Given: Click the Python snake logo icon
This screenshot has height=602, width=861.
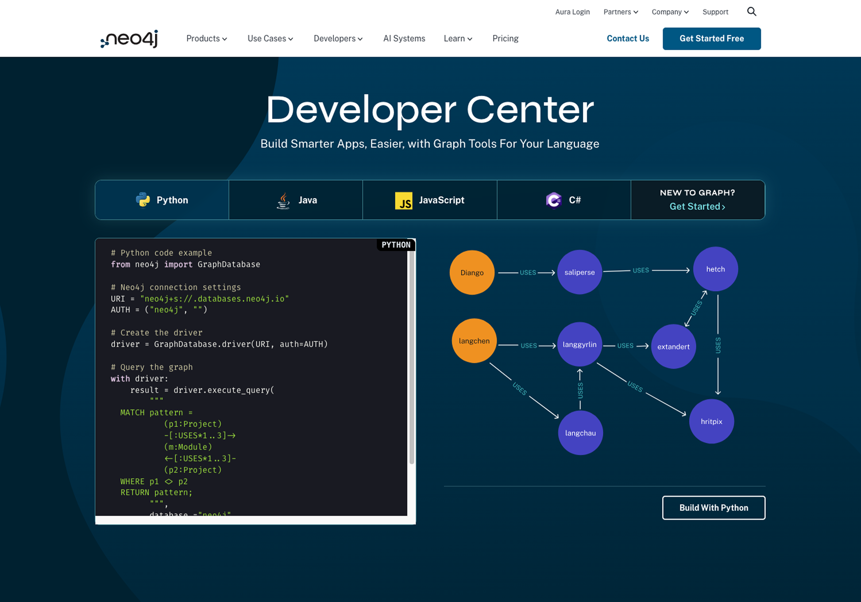Looking at the screenshot, I should click(143, 200).
